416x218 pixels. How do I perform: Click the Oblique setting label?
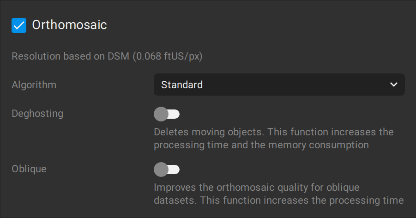coord(29,169)
